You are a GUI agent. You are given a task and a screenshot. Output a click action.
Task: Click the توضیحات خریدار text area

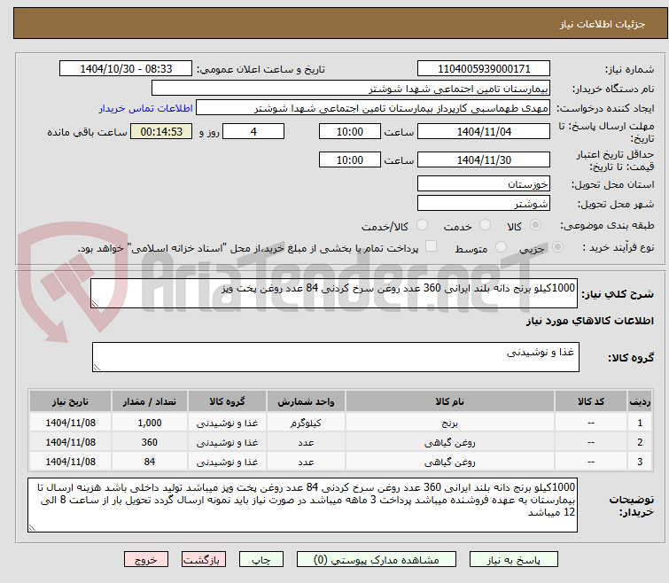(302, 505)
